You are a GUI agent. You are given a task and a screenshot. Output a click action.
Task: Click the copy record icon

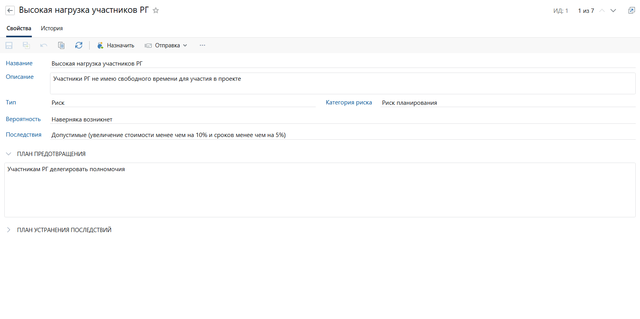point(61,45)
